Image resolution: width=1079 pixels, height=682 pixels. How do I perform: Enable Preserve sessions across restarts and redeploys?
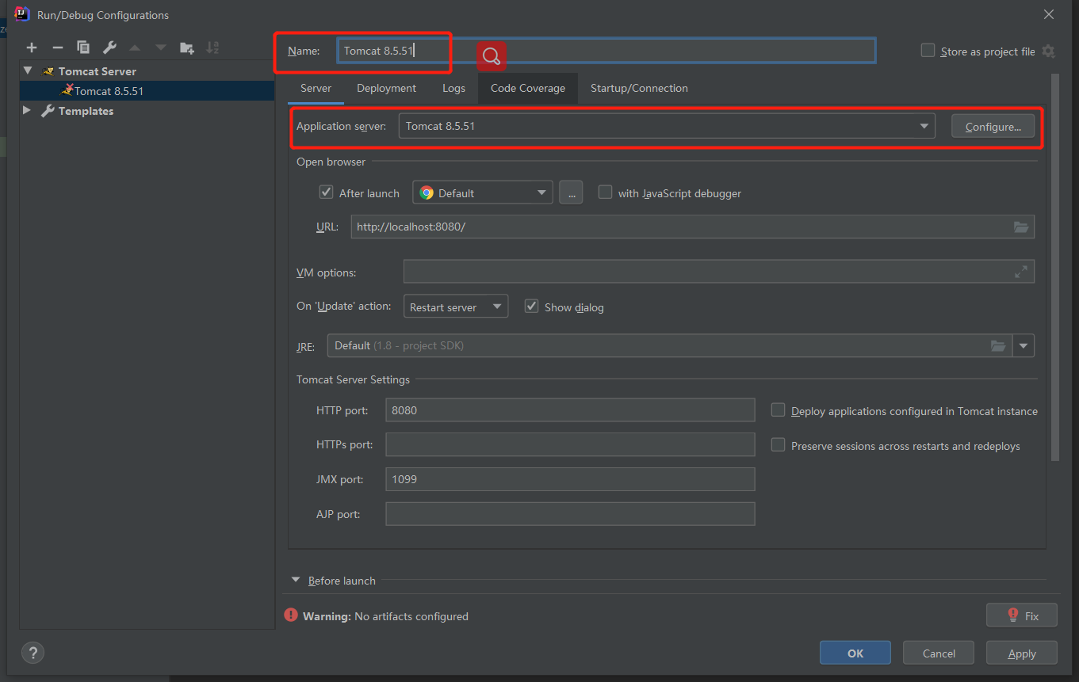coord(778,445)
